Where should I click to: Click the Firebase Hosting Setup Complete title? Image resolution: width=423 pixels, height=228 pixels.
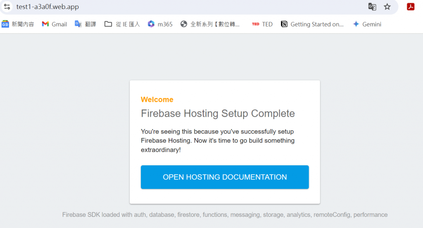tap(218, 113)
